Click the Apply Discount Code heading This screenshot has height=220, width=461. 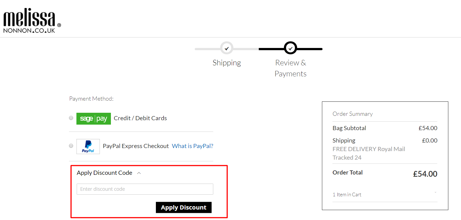coord(105,173)
